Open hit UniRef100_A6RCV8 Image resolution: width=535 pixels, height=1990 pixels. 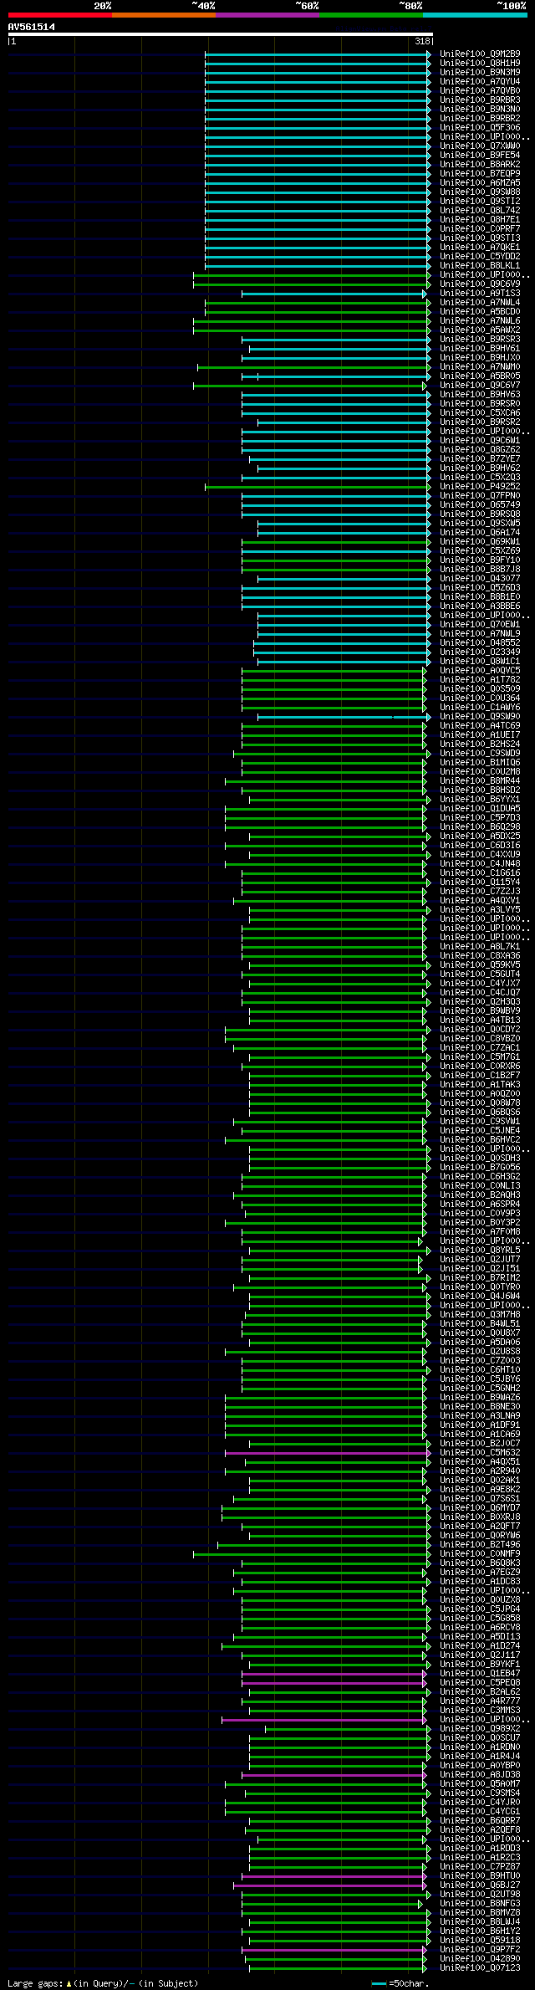point(480,1628)
